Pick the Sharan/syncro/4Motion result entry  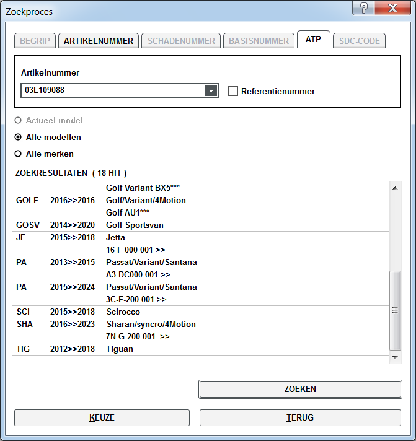(x=151, y=324)
